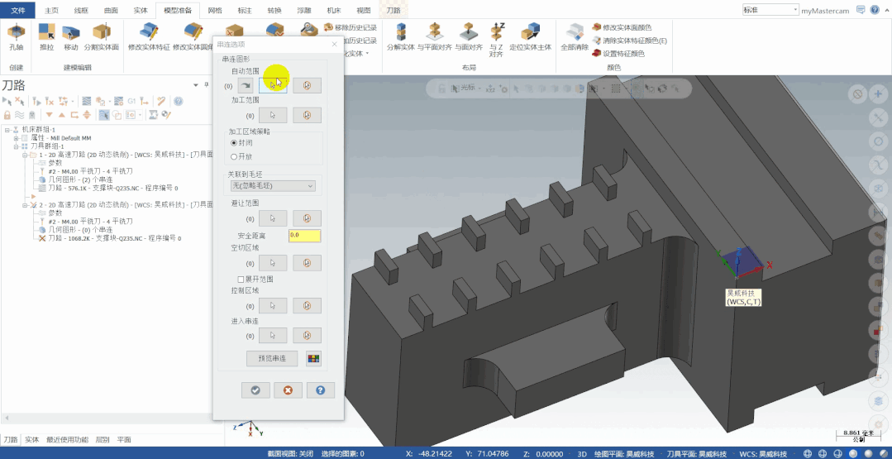Select the 修改实体特征 tool
Screen dimensions: 892x459
pyautogui.click(x=149, y=33)
